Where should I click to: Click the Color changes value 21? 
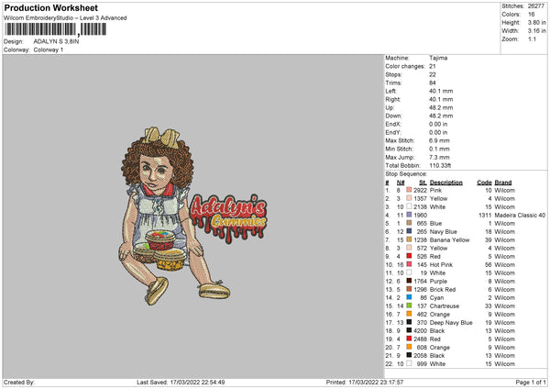pyautogui.click(x=433, y=66)
